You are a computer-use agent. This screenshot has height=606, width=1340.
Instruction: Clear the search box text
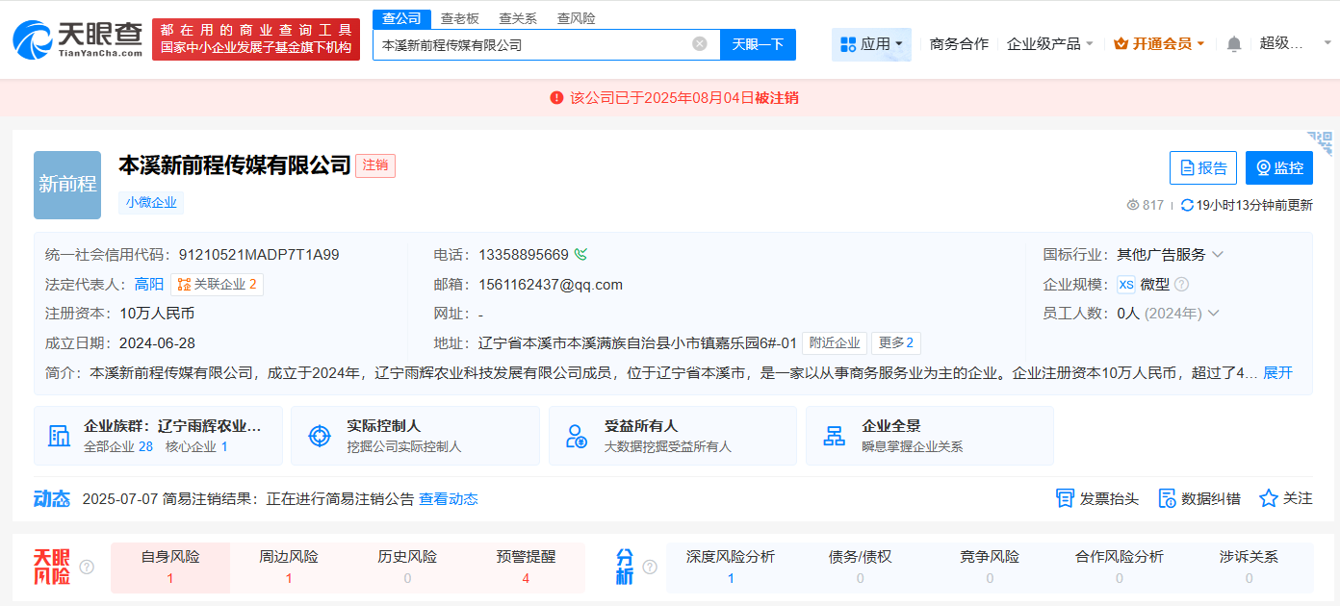pyautogui.click(x=700, y=44)
